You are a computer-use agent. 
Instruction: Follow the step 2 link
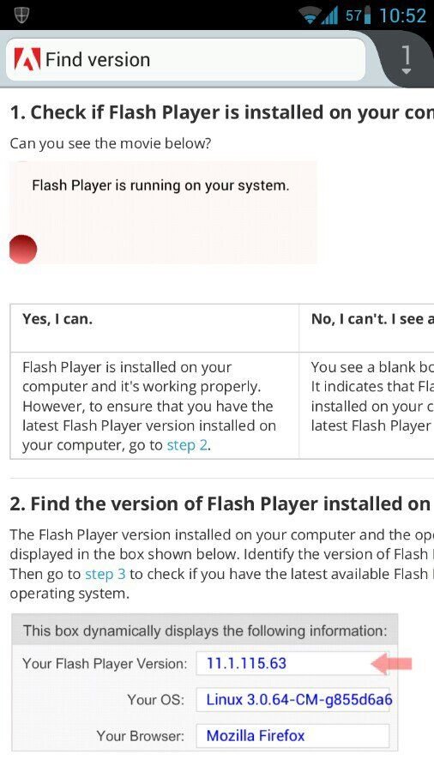[187, 445]
